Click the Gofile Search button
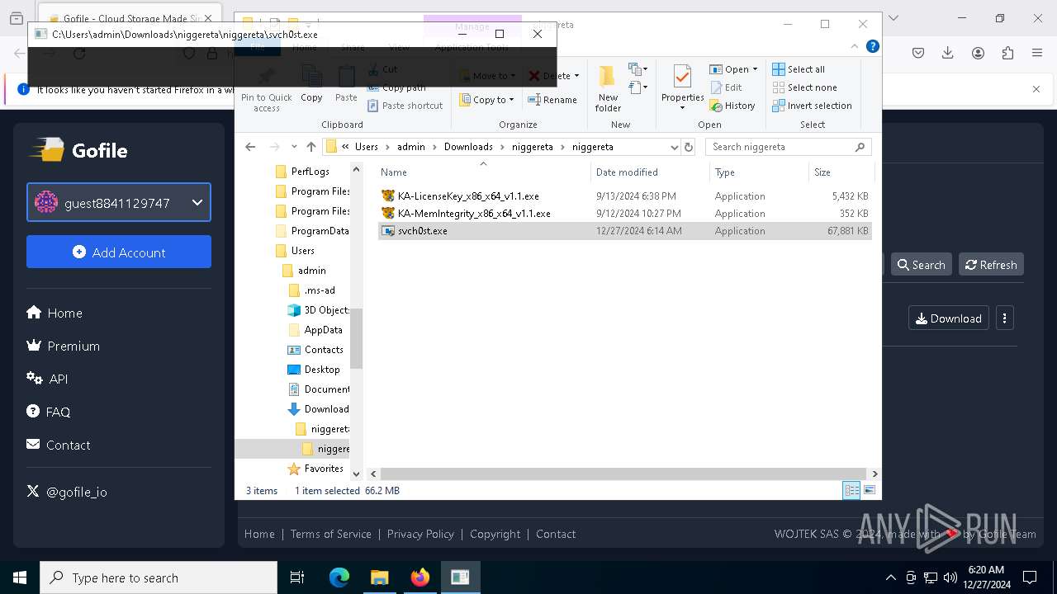Viewport: 1057px width, 594px height. click(921, 264)
